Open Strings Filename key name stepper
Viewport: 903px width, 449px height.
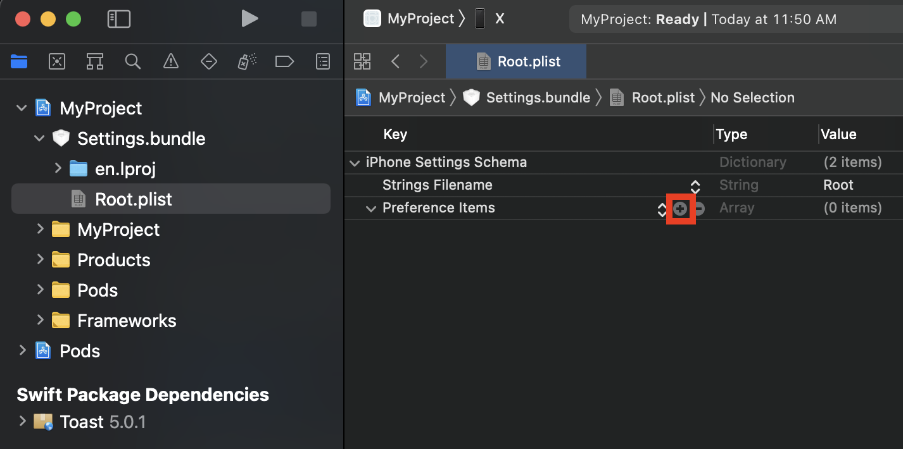695,187
